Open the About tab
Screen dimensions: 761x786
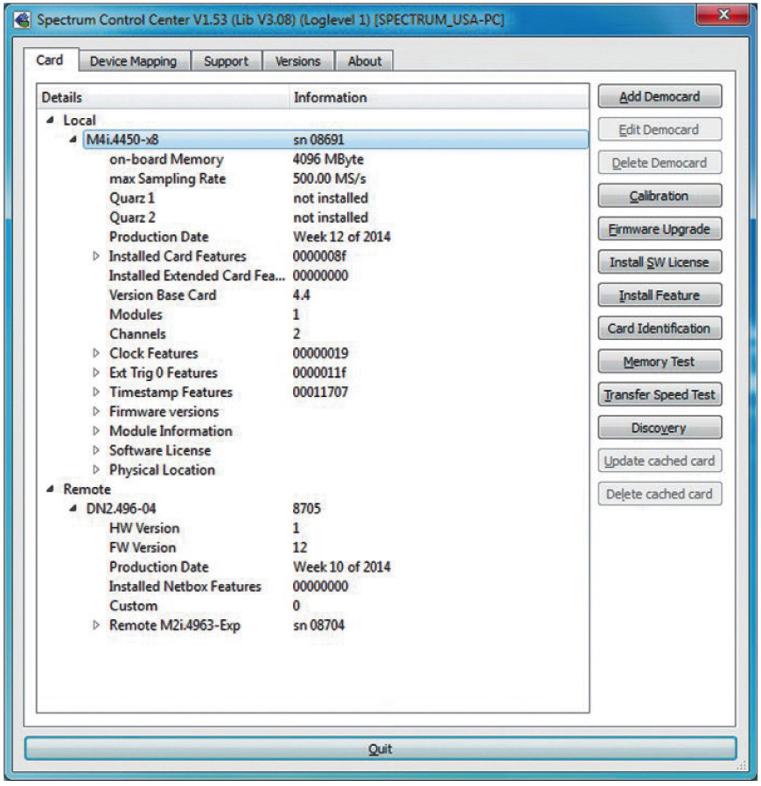coord(365,61)
